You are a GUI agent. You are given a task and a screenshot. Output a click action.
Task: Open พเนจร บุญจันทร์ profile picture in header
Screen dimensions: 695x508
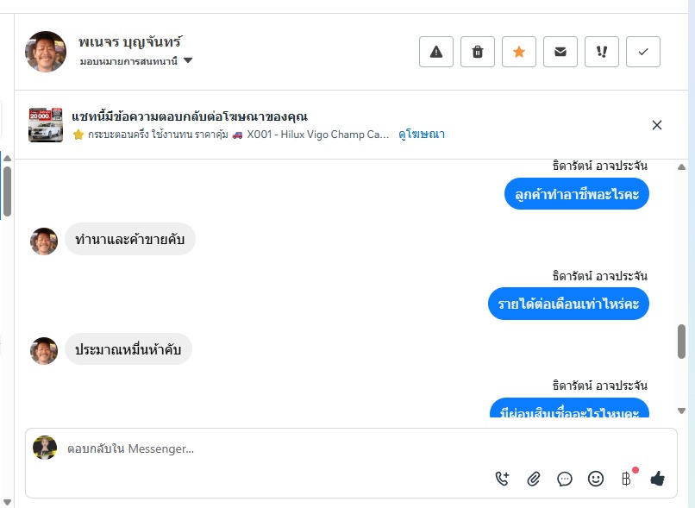pyautogui.click(x=46, y=53)
